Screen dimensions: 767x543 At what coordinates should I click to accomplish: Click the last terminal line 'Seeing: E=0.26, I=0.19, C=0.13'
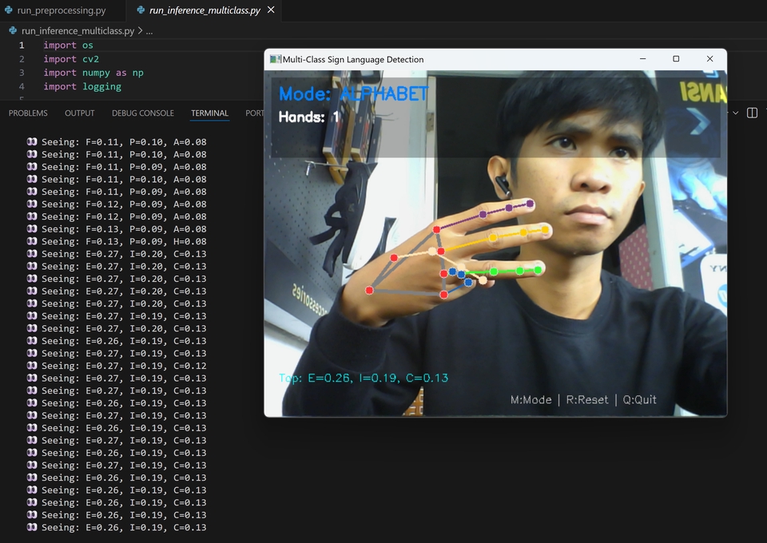117,527
